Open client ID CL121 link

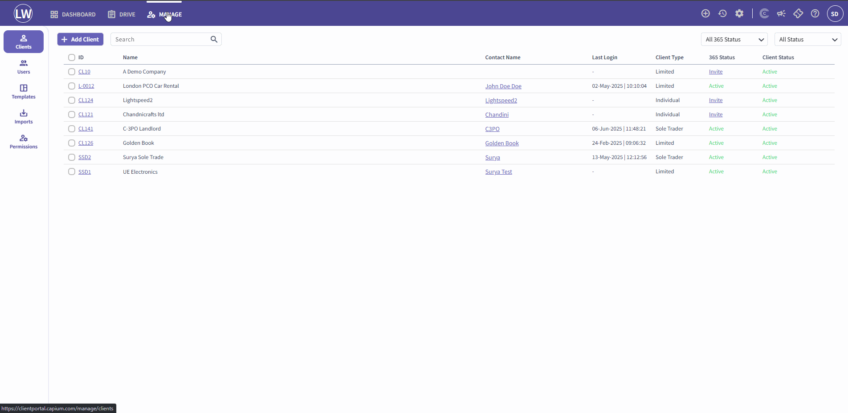86,114
